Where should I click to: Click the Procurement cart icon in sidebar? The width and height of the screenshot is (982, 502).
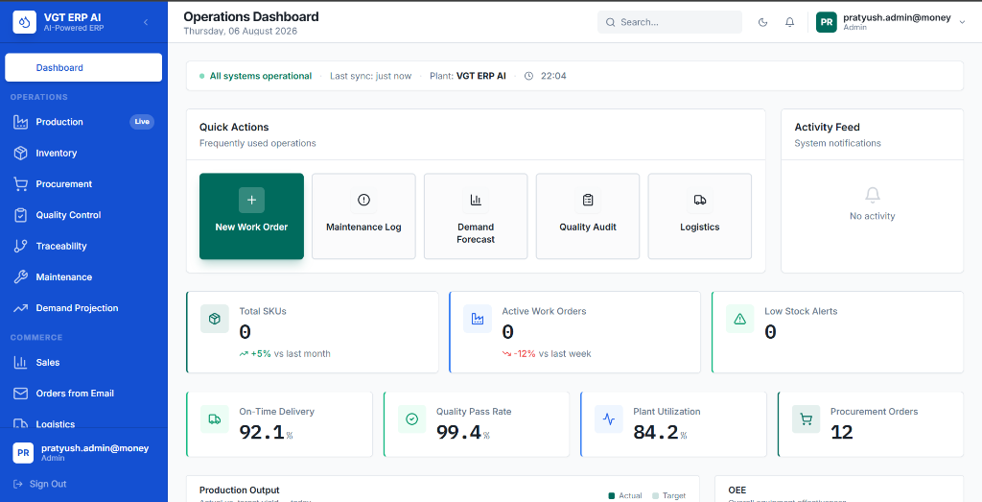pyautogui.click(x=21, y=183)
